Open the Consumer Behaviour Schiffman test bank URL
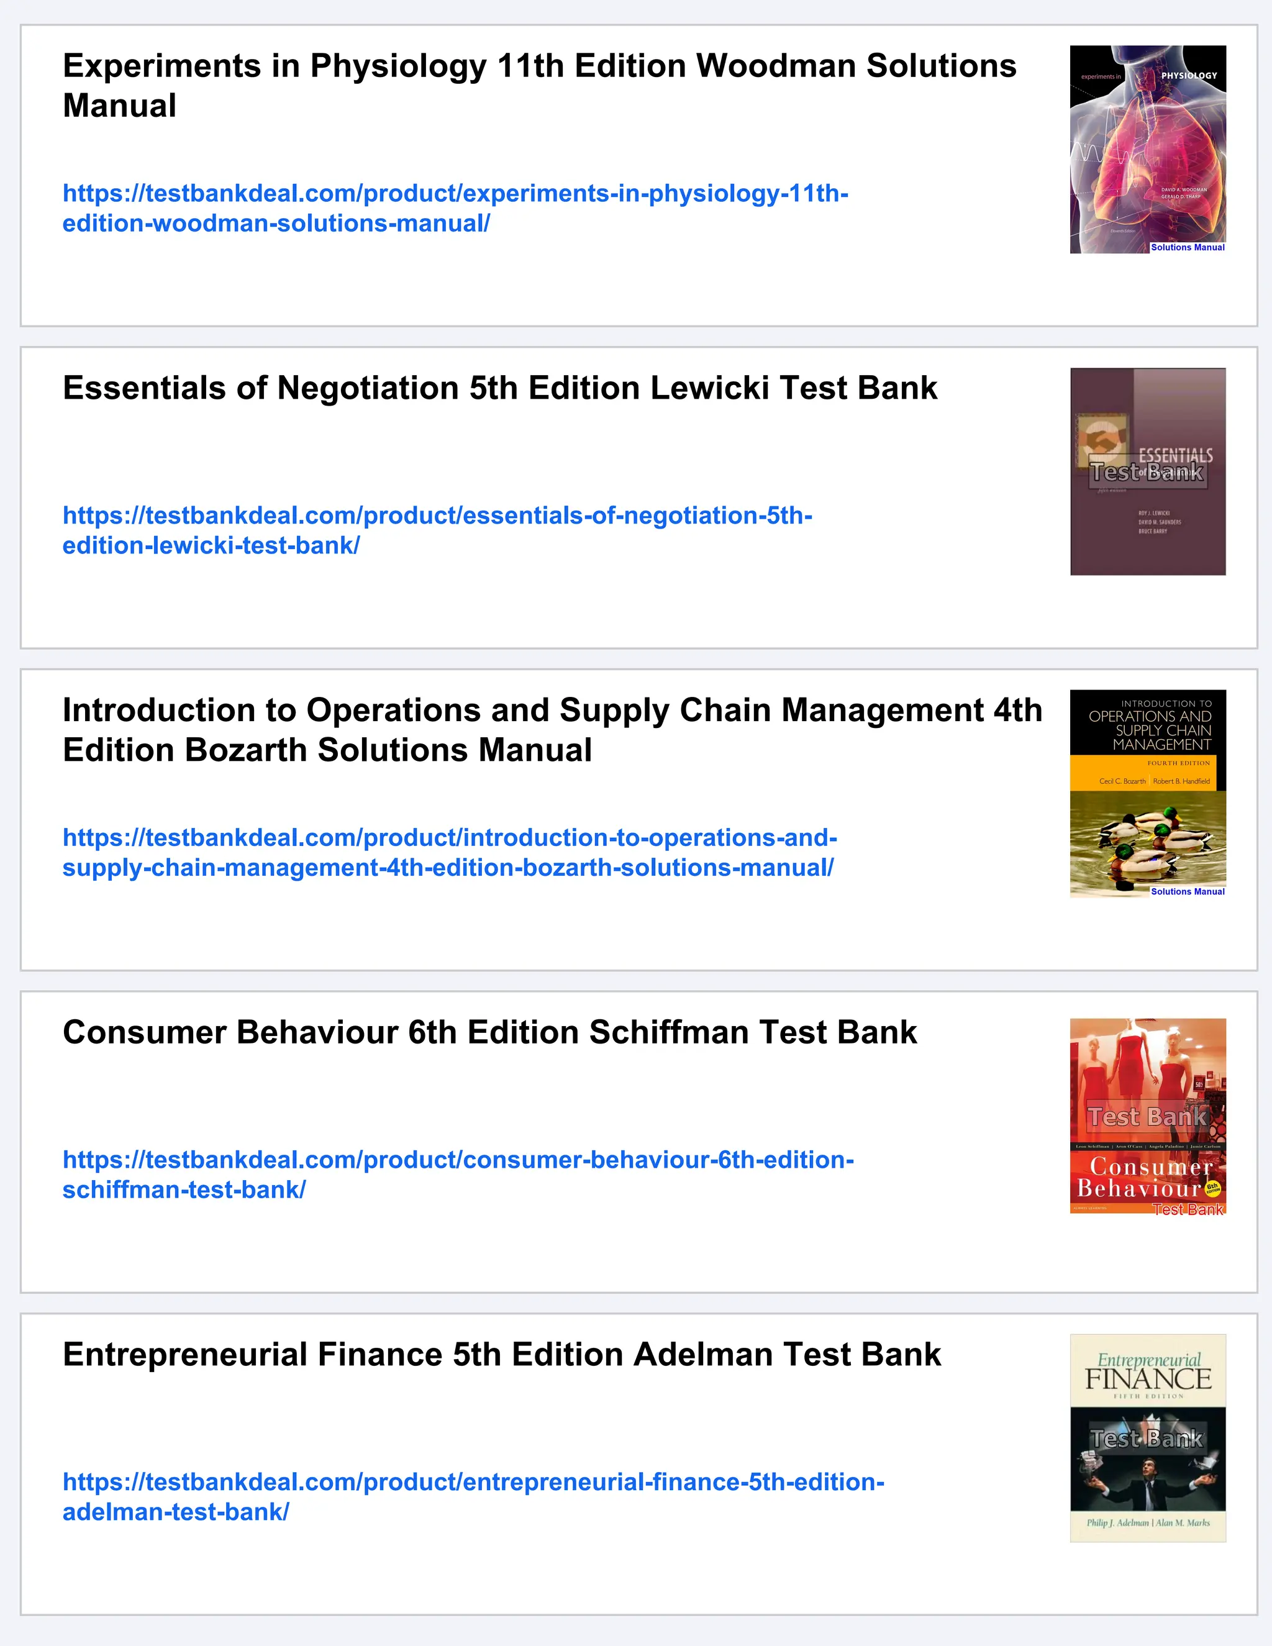1272x1646 pixels. click(458, 1174)
